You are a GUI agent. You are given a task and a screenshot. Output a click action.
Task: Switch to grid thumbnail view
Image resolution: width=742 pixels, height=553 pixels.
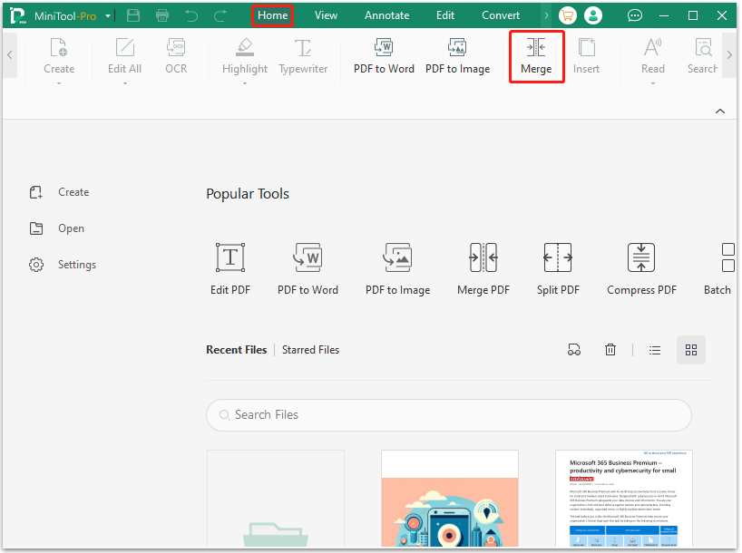click(691, 350)
